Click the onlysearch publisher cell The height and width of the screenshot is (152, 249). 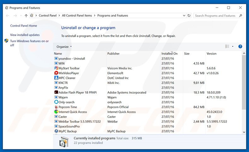114,102
